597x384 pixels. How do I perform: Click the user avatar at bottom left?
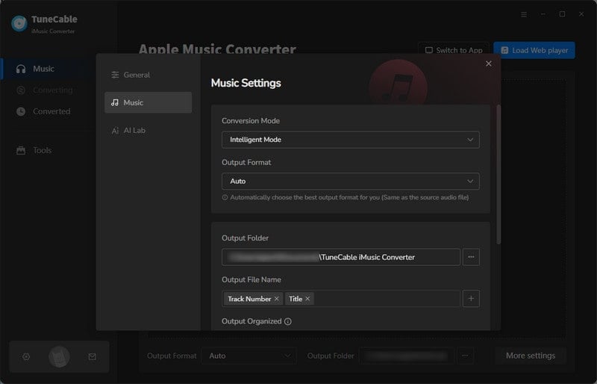point(59,357)
